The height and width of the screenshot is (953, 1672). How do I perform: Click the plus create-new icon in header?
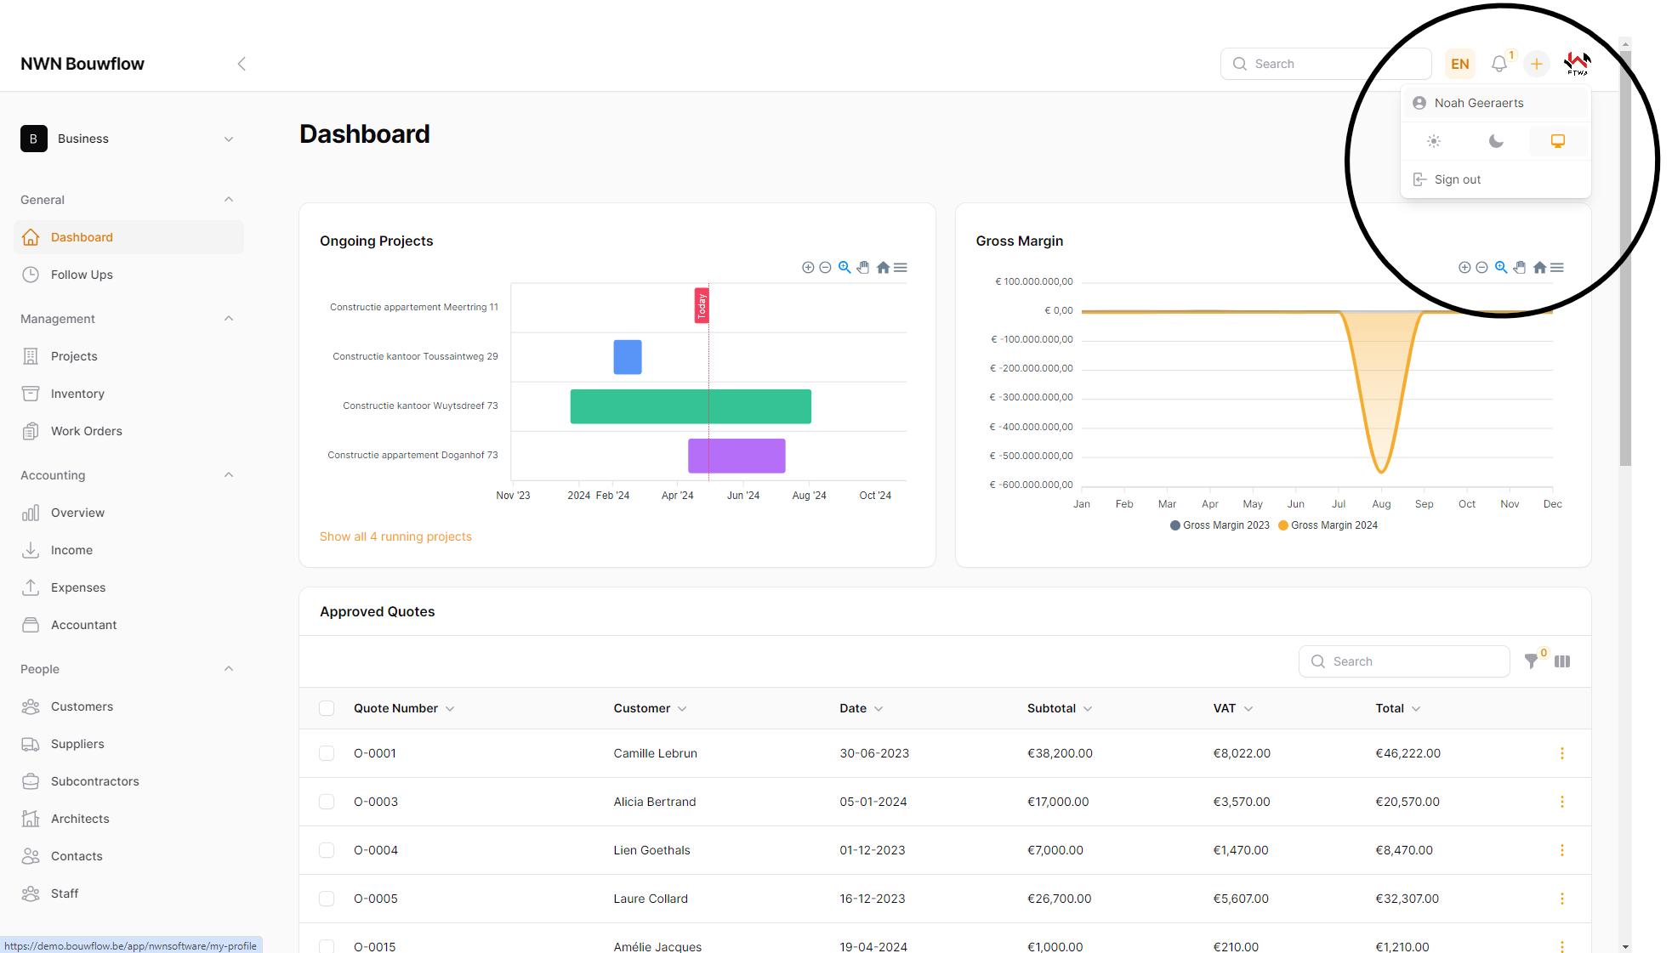coord(1537,64)
